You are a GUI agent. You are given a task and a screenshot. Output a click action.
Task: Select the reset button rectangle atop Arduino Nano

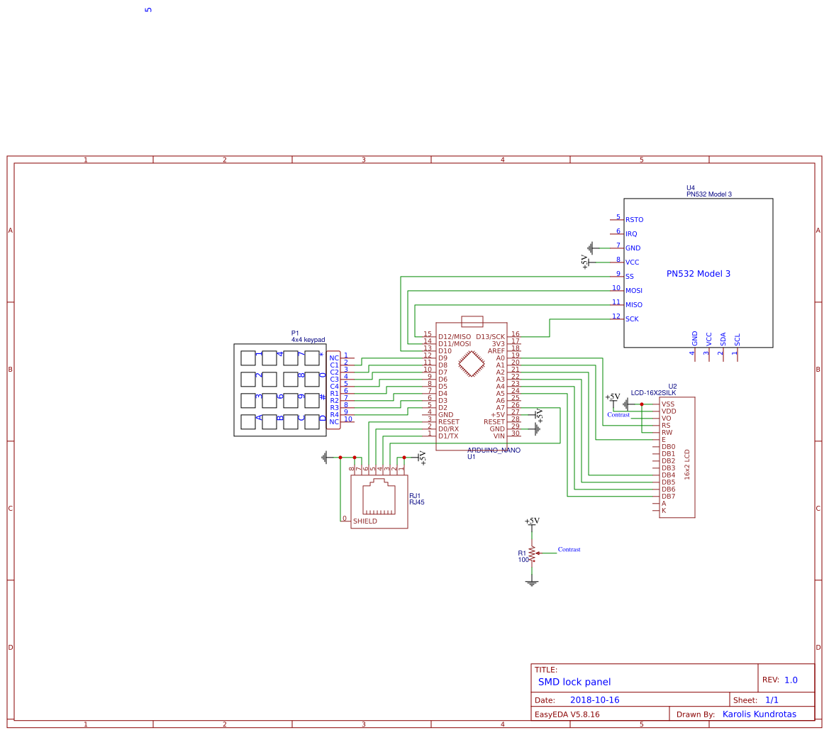coord(472,321)
